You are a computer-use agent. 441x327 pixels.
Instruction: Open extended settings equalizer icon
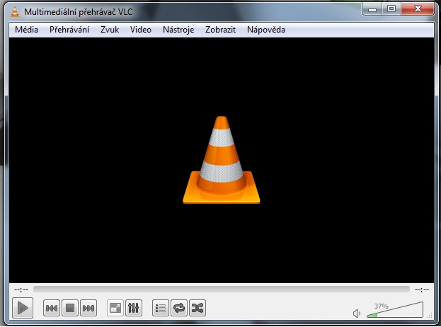pyautogui.click(x=134, y=308)
